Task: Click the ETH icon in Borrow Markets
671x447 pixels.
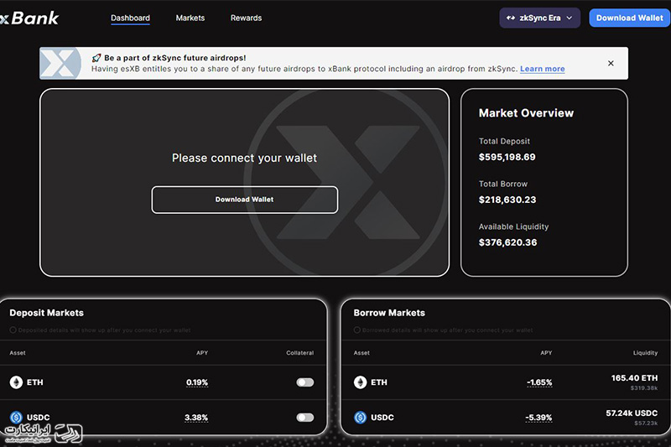Action: [x=361, y=382]
